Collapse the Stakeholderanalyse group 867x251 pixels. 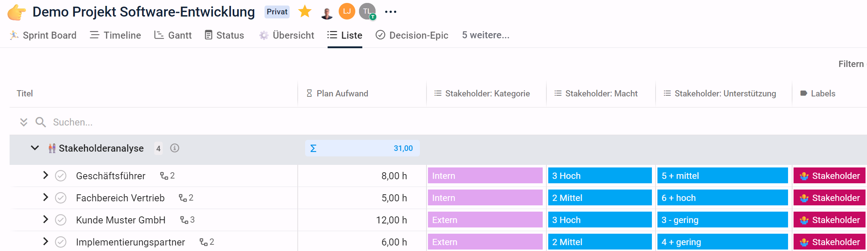tap(35, 148)
